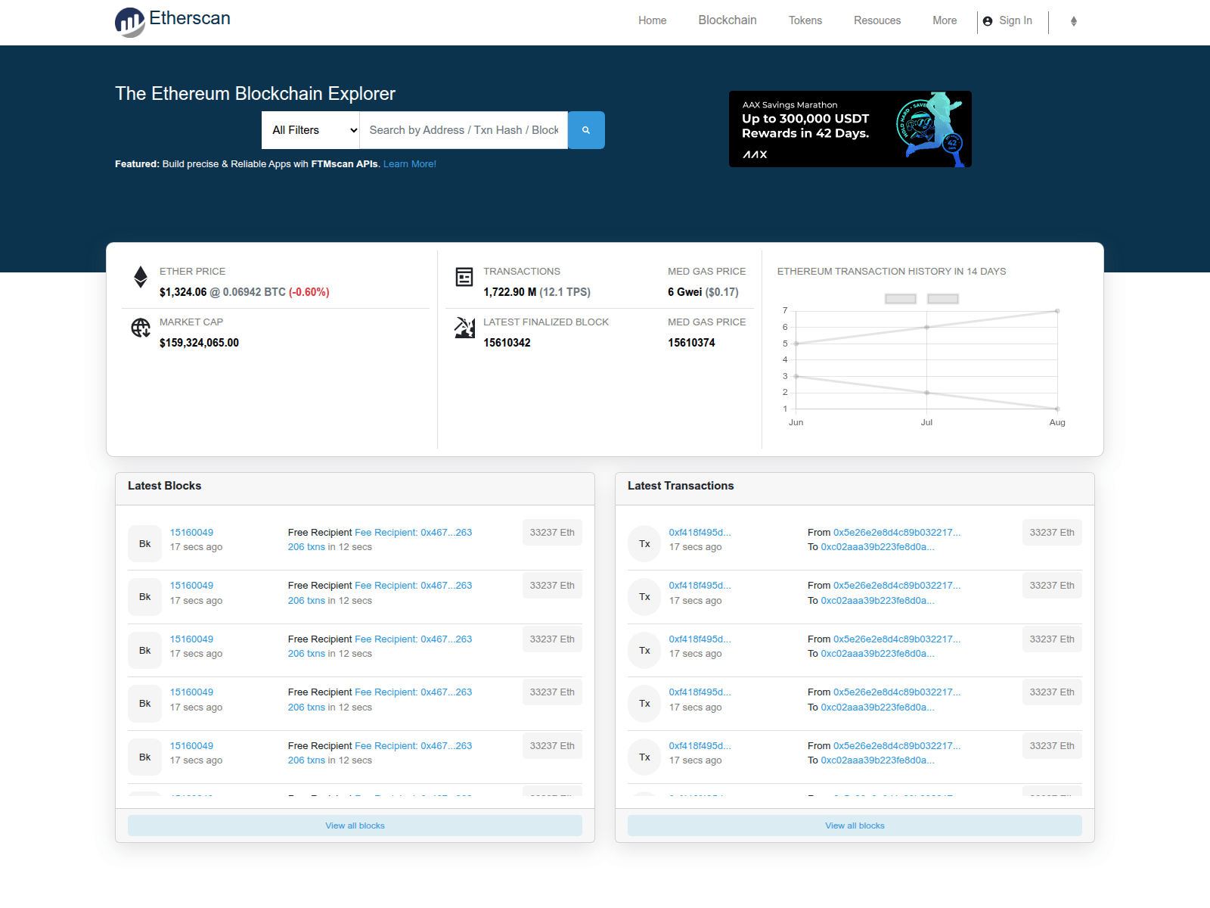
Task: Click the blue search magnifier button
Action: click(586, 130)
